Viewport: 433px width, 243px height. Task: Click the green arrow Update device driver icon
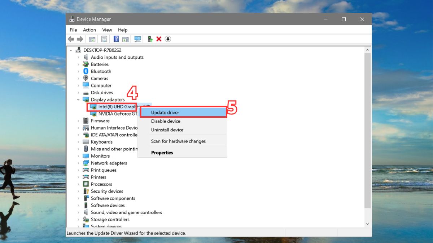pyautogui.click(x=150, y=39)
